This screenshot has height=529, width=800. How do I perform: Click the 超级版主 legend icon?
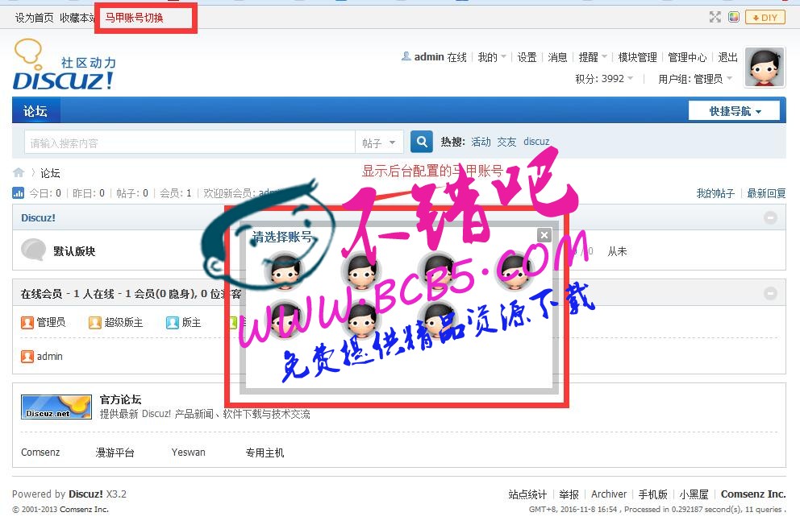pyautogui.click(x=95, y=323)
